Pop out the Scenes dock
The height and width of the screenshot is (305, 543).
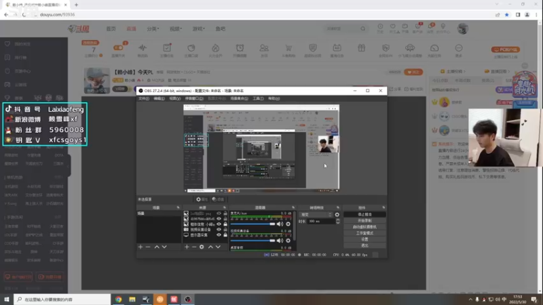click(x=178, y=207)
